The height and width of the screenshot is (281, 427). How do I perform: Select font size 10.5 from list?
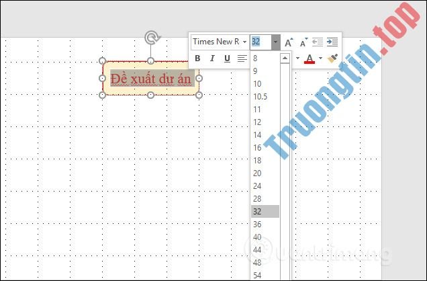tap(265, 97)
